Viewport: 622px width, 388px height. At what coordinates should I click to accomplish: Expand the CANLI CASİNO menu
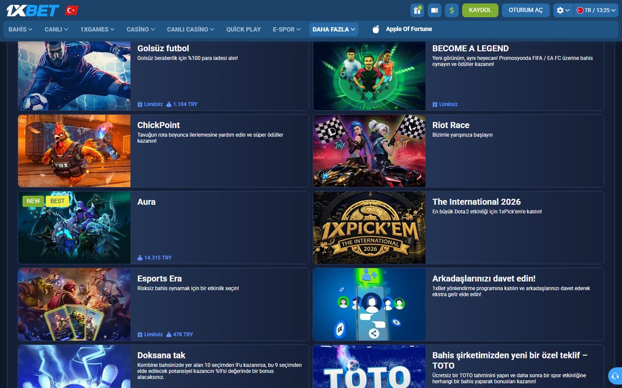[x=190, y=29]
